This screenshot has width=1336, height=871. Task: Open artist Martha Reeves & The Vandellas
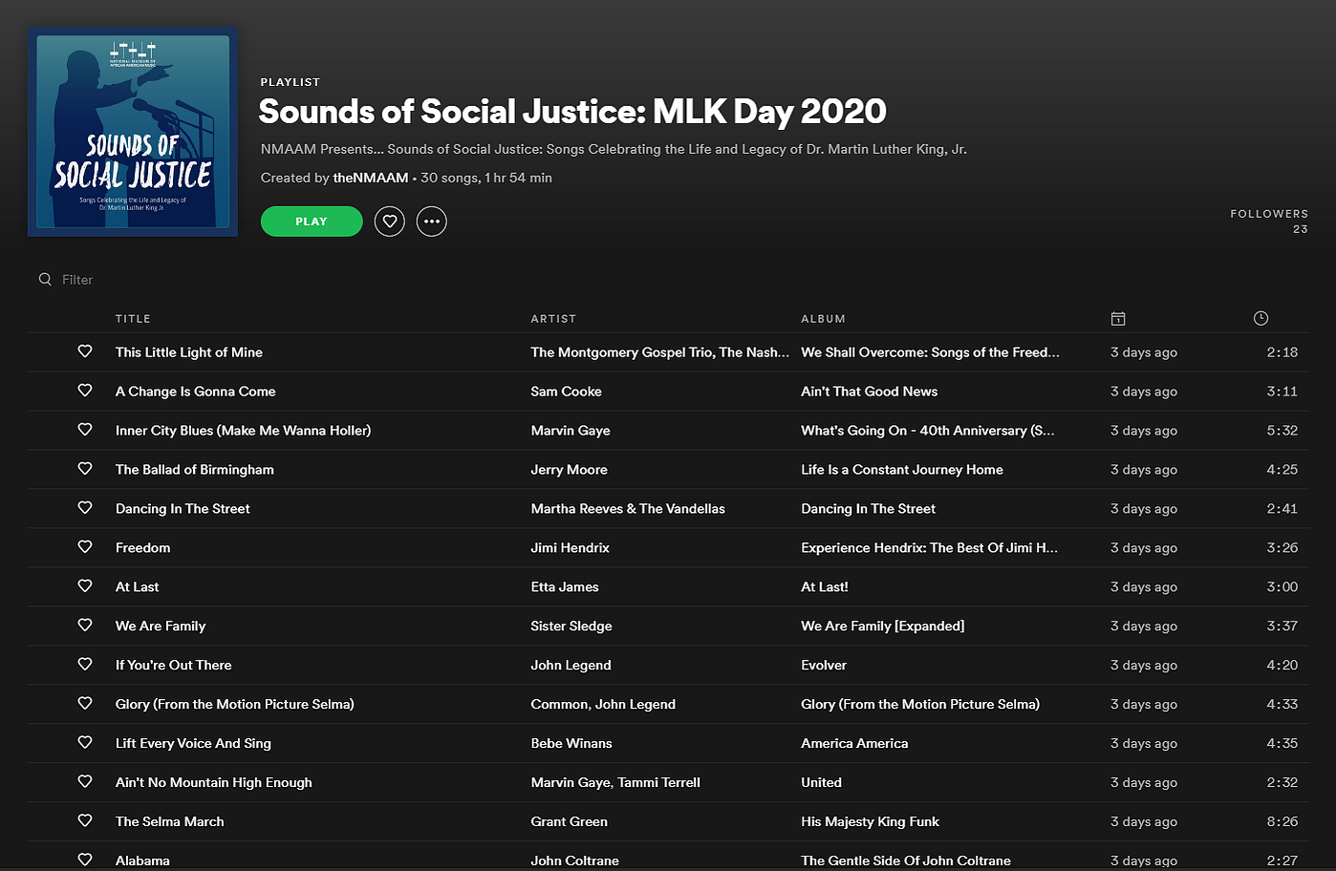click(628, 509)
